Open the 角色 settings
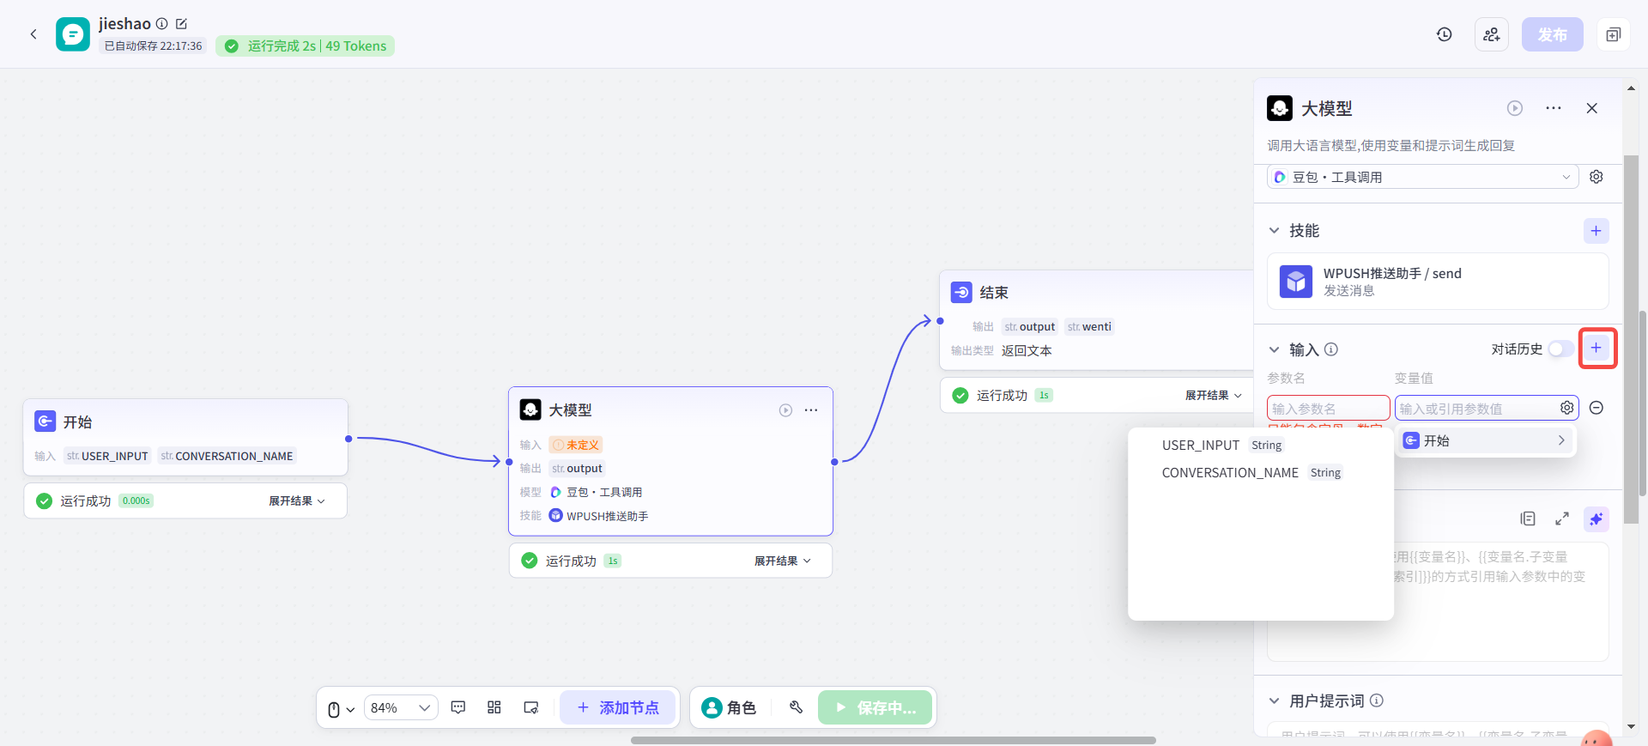The height and width of the screenshot is (746, 1648). point(729,707)
